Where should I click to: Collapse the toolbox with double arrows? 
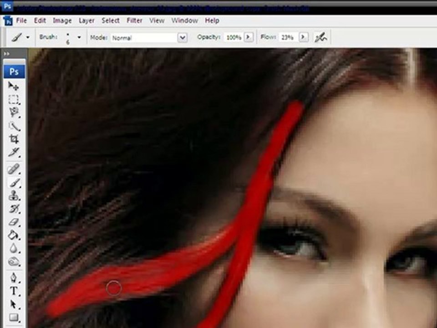[x=7, y=54]
